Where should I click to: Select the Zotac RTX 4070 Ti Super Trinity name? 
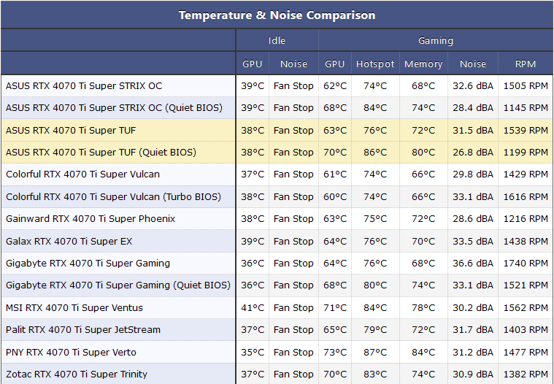[x=77, y=374]
